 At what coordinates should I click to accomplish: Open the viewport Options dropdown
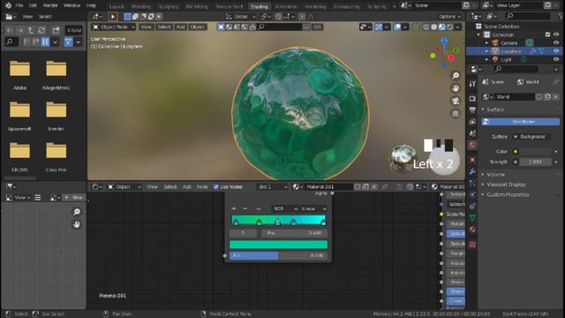(x=449, y=17)
